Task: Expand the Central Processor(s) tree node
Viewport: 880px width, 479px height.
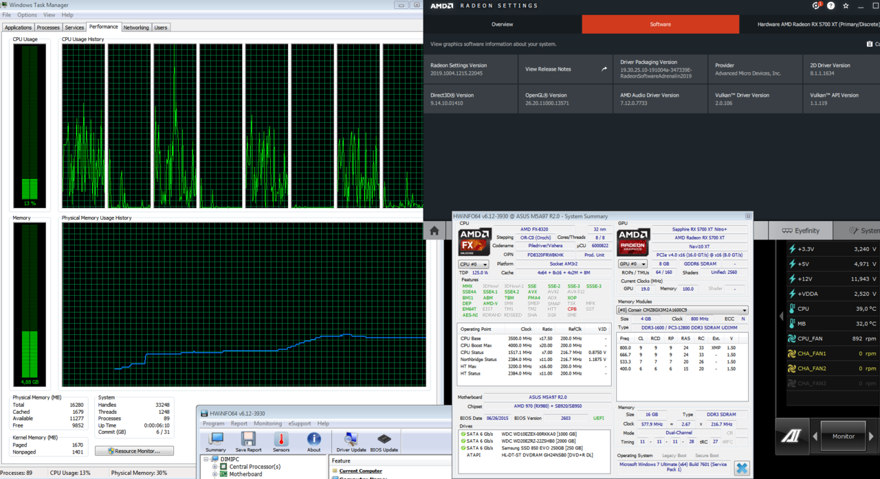Action: click(214, 467)
